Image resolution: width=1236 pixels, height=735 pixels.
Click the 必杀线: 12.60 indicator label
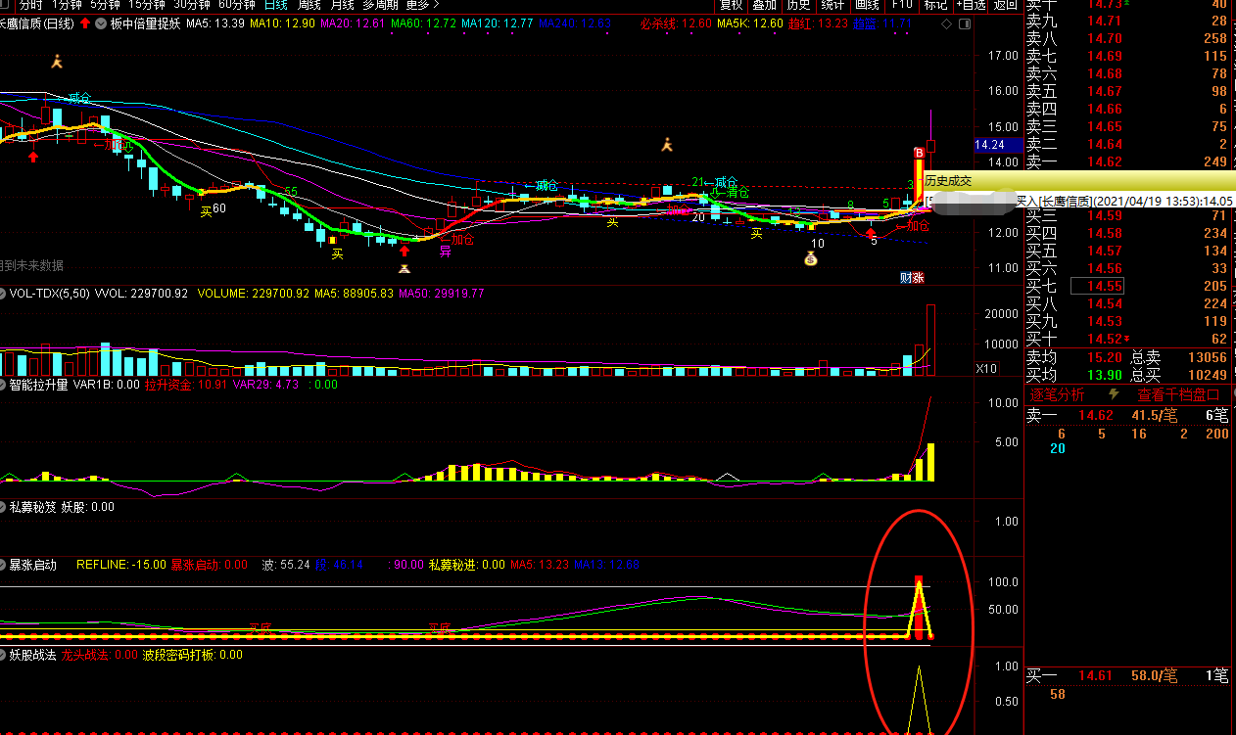pyautogui.click(x=676, y=23)
